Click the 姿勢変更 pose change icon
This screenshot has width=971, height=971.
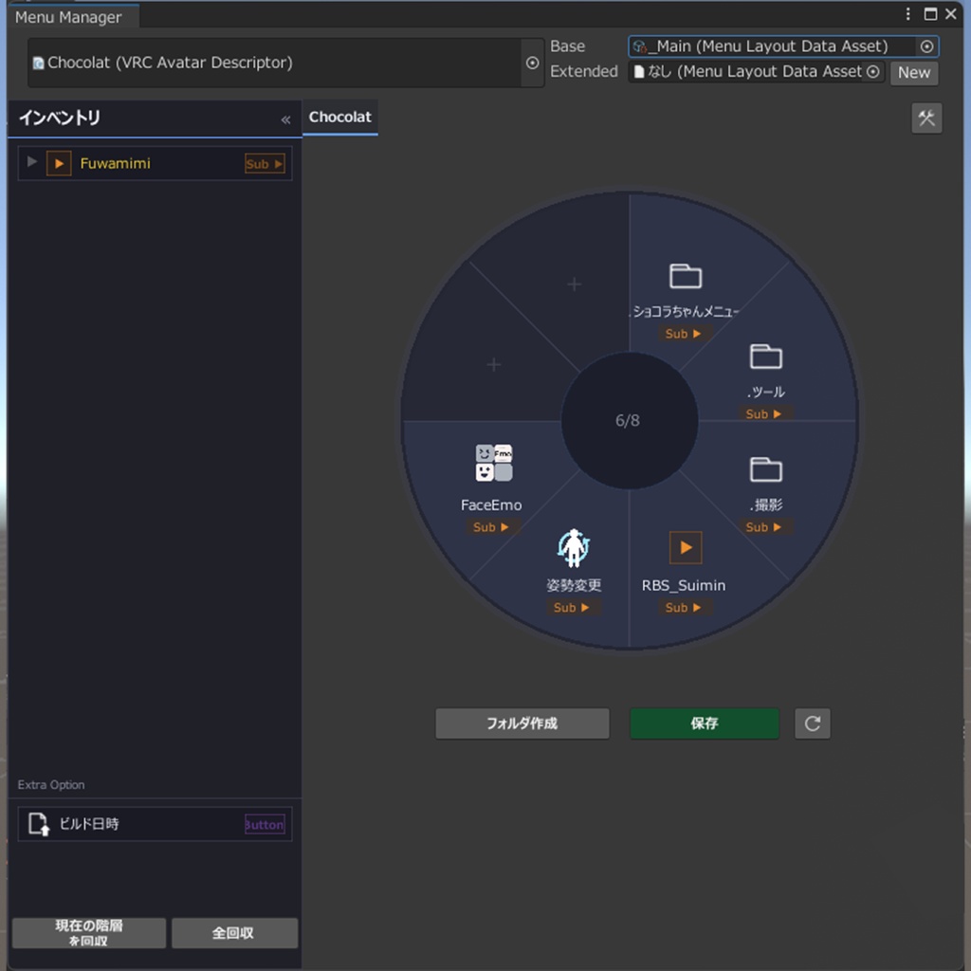tap(575, 547)
